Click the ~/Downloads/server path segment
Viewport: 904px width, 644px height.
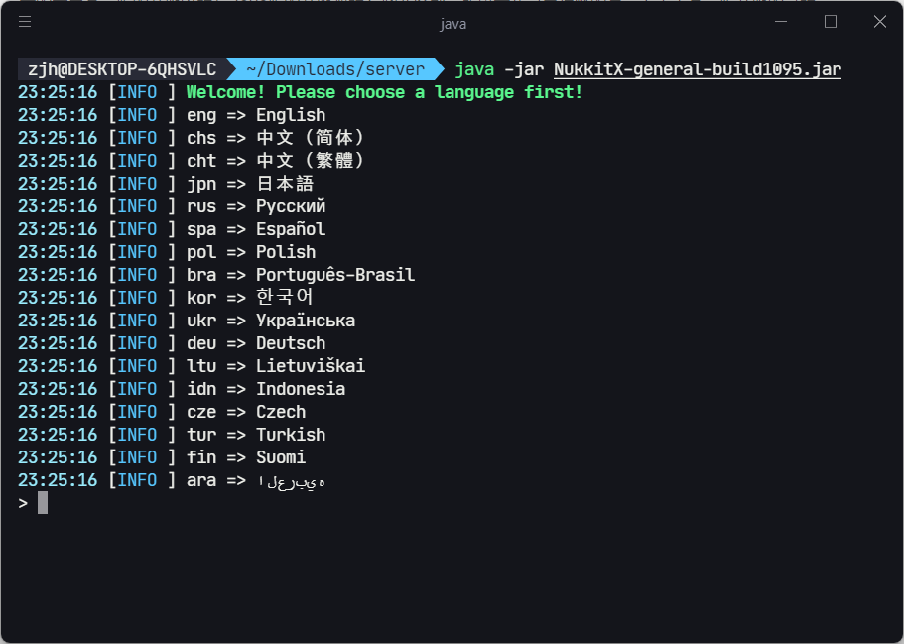335,69
